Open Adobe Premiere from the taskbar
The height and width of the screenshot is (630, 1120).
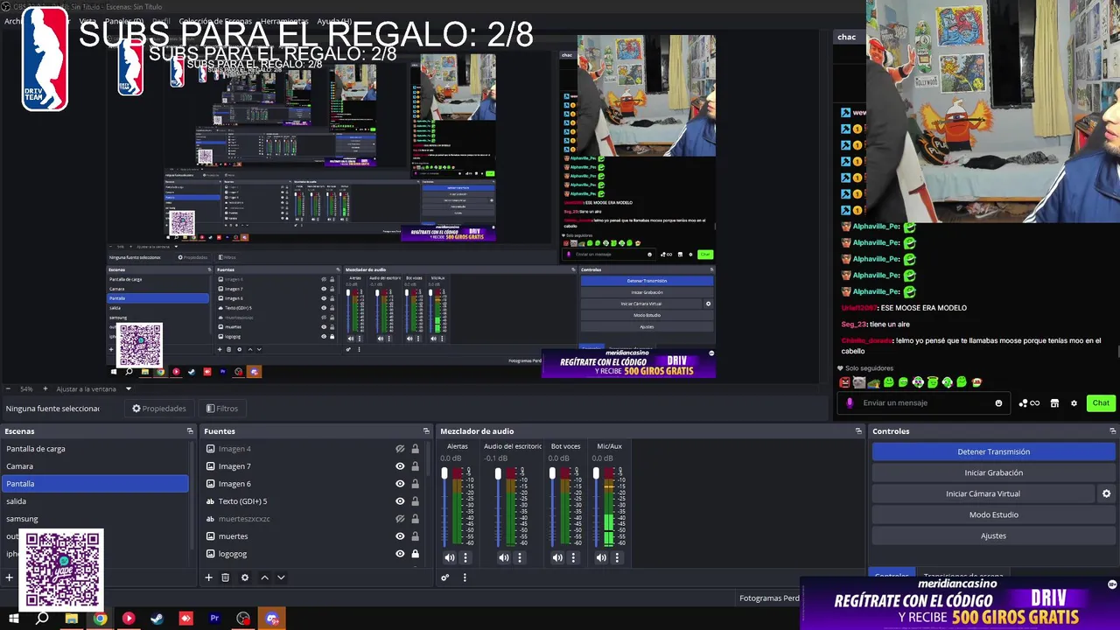point(214,619)
